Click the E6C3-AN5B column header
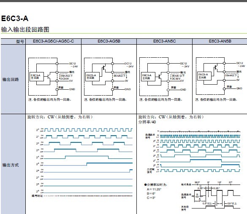The image size is (247, 214). [220, 41]
